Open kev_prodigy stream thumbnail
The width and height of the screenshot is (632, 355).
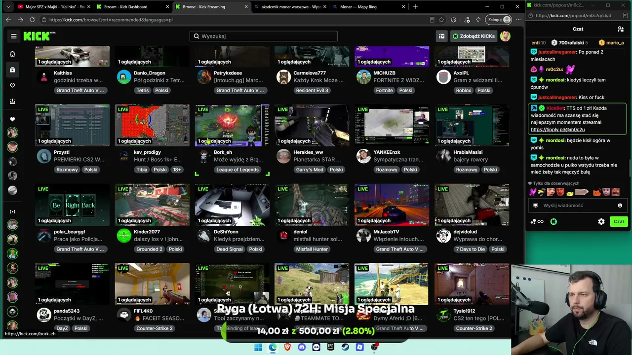[x=152, y=125]
